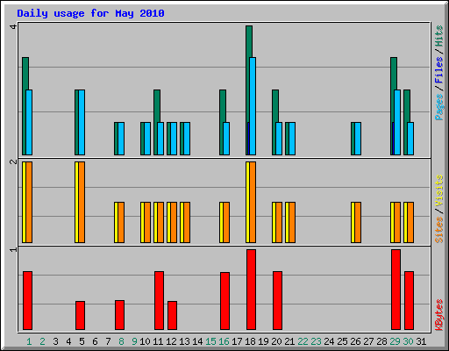Click the orange Sites bar for day 13
This screenshot has width=449, height=351.
[x=187, y=222]
